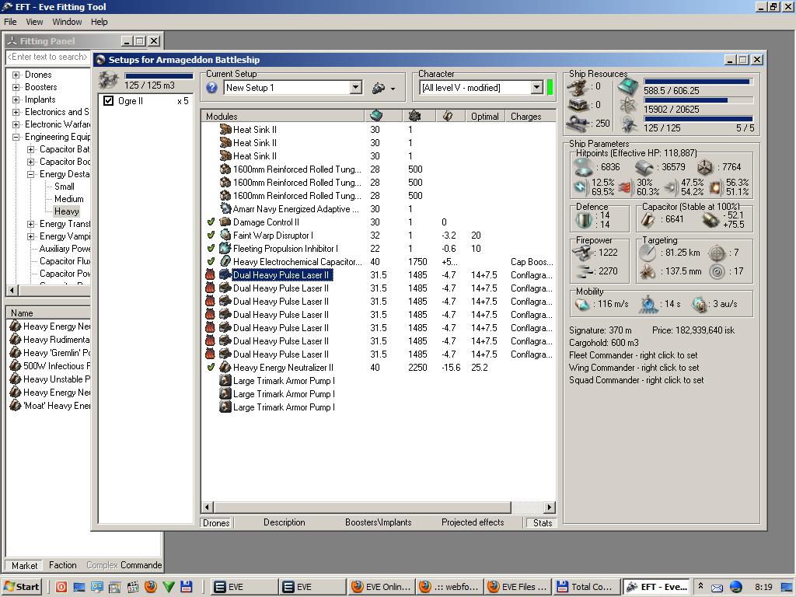Click the Heavy 'Gremlin' market item icon
The width and height of the screenshot is (796, 597).
(x=16, y=352)
